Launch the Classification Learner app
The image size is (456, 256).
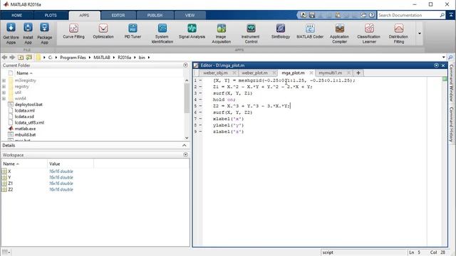(369, 33)
